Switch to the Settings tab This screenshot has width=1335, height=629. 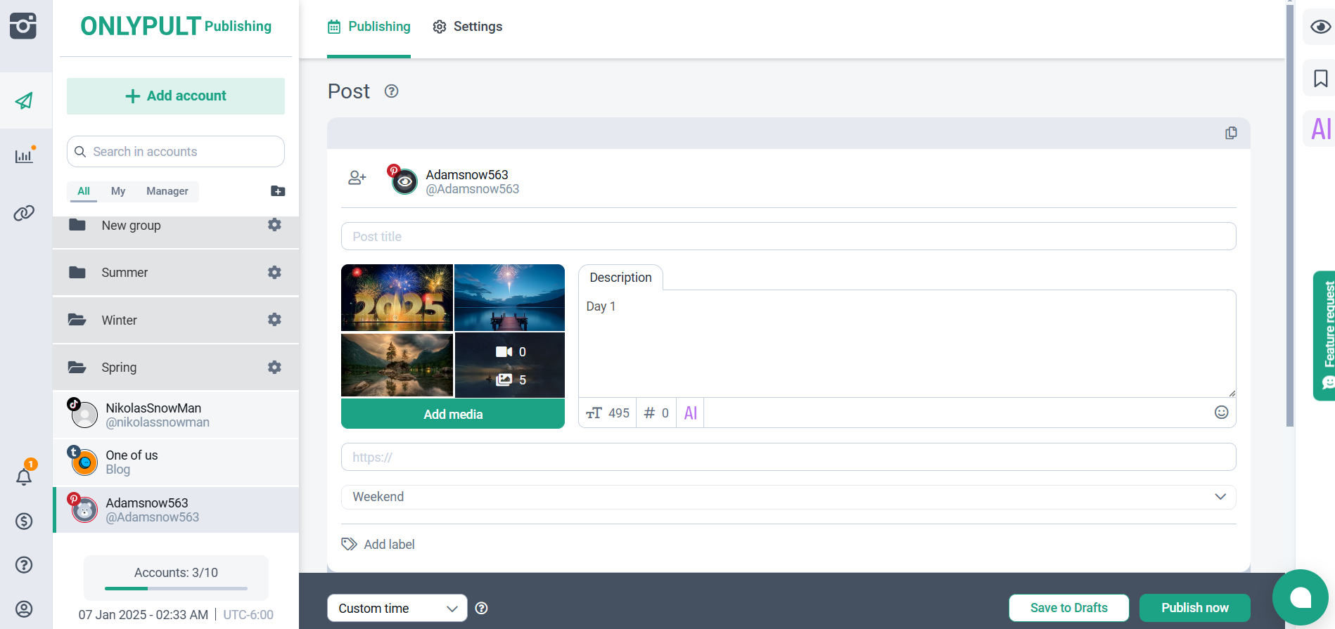click(x=468, y=27)
